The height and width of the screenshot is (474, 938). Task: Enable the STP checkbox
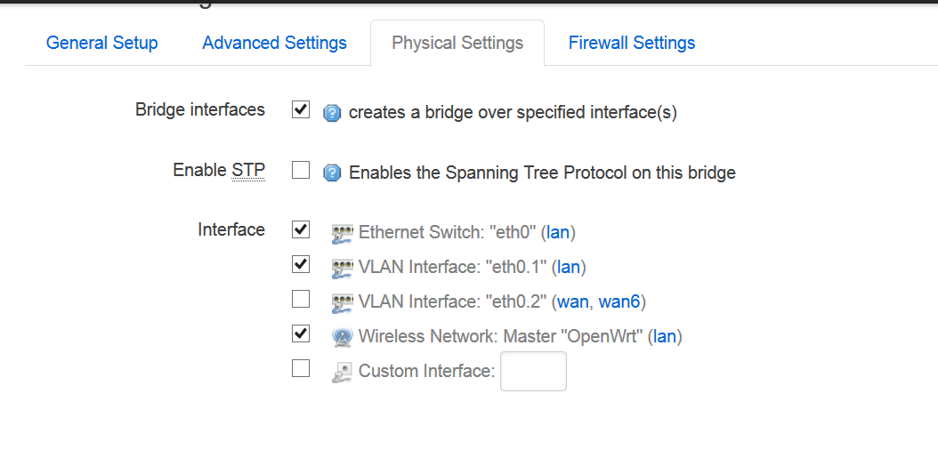click(x=301, y=170)
